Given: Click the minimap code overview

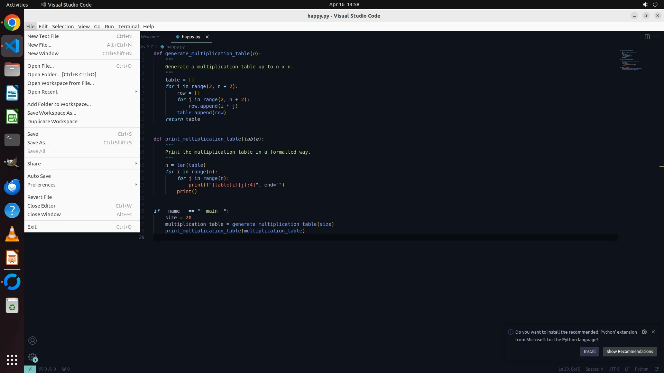Looking at the screenshot, I should tap(631, 60).
